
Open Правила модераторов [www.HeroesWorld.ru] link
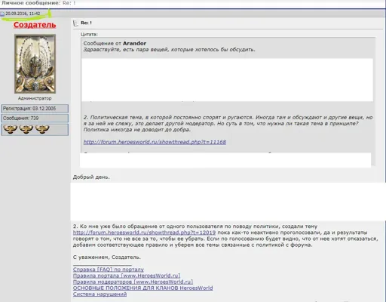(x=133, y=282)
